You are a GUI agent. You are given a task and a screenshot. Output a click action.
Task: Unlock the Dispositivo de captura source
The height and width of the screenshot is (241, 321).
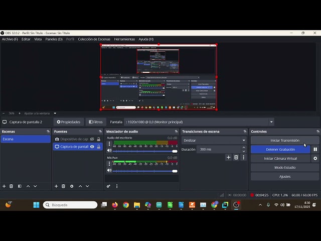99,139
